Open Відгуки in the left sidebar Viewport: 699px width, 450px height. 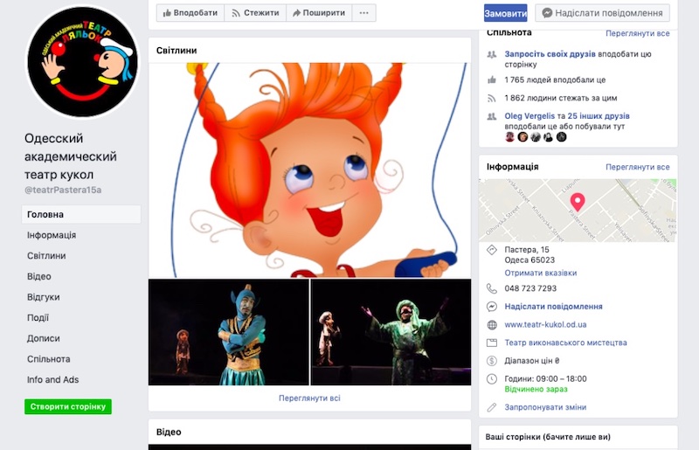click(x=43, y=297)
